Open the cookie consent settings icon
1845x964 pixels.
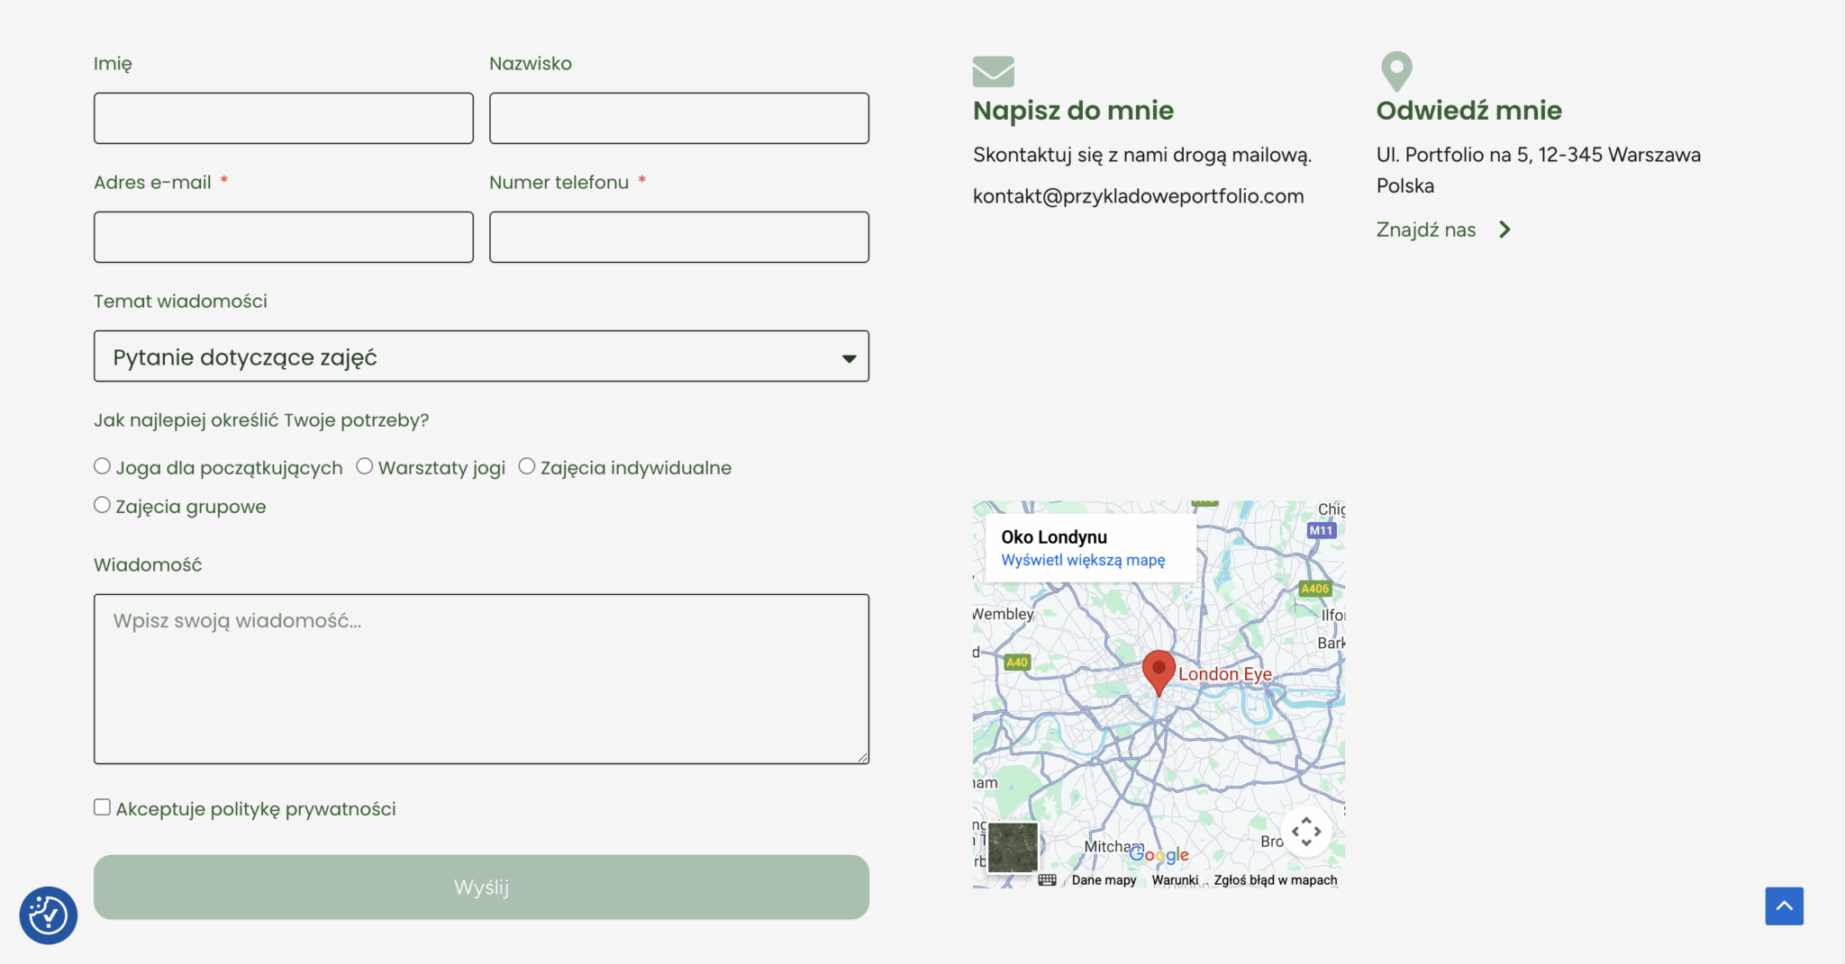(x=49, y=915)
